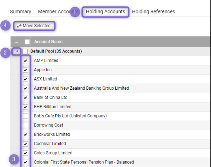Uncheck the Cochlear Limited checkbox
Viewport: 211px width, 167px height.
click(x=25, y=144)
